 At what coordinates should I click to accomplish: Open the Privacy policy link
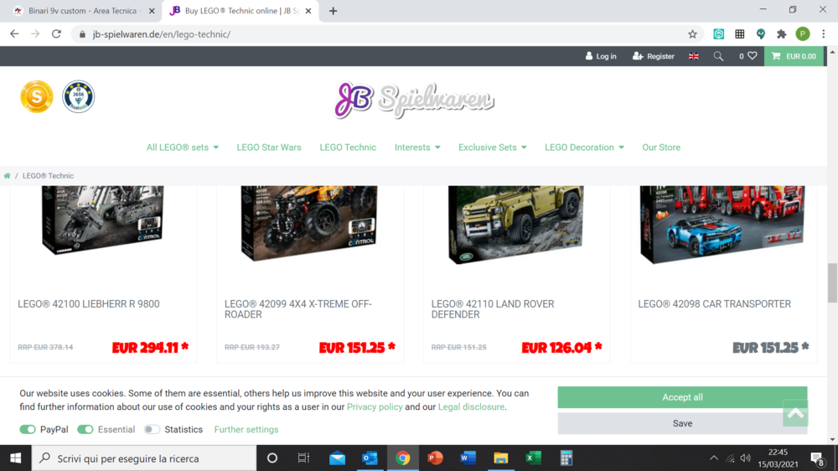click(x=375, y=406)
